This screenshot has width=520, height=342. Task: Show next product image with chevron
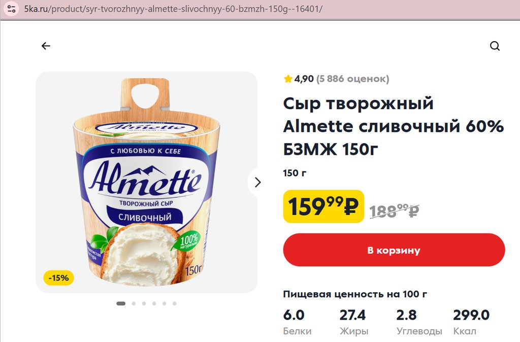click(257, 182)
